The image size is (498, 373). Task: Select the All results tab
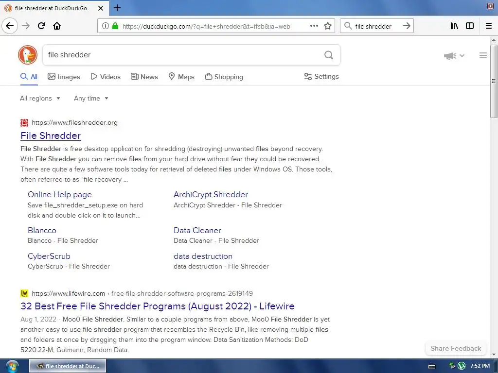pyautogui.click(x=29, y=77)
